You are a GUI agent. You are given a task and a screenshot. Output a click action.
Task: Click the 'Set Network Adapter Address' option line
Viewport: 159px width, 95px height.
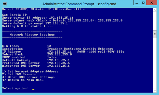(x=30, y=72)
